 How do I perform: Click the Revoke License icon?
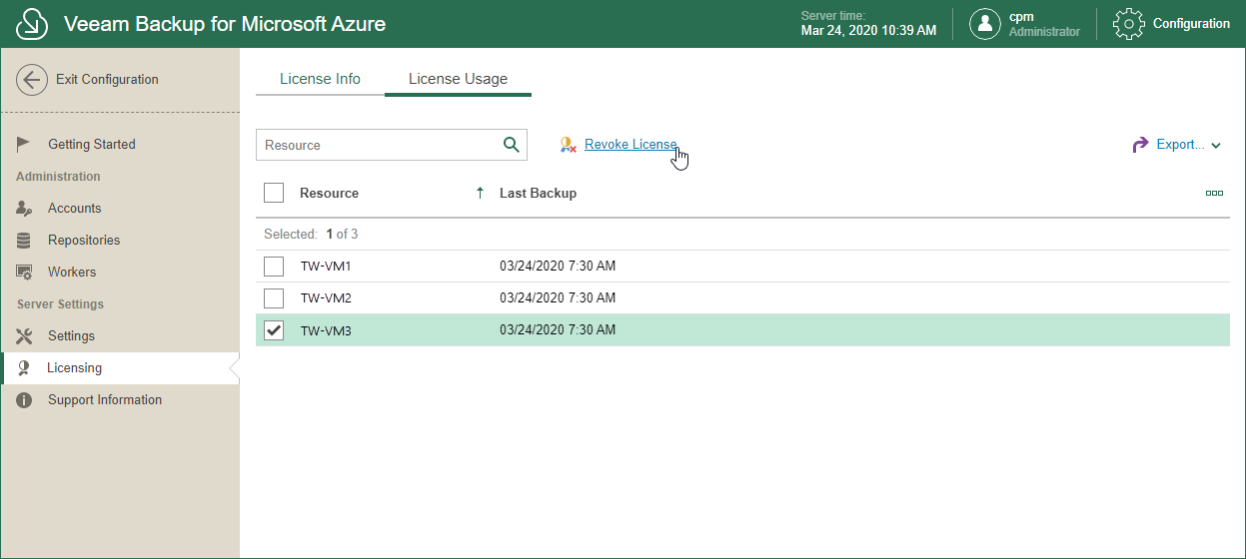tap(569, 145)
